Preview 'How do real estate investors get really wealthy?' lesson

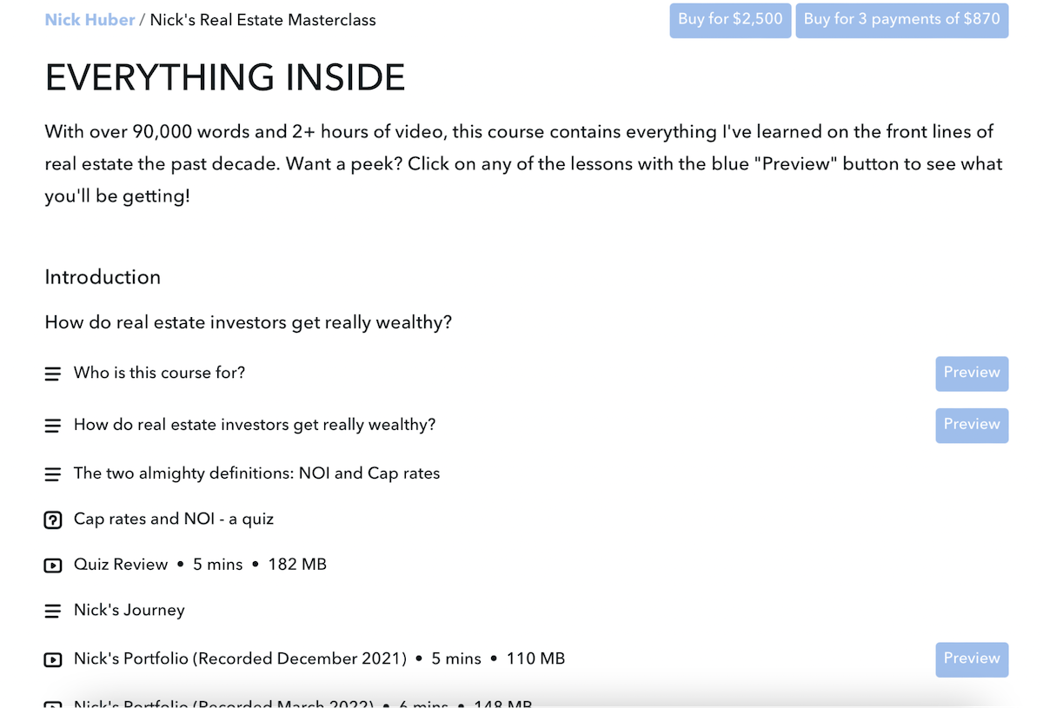(972, 426)
